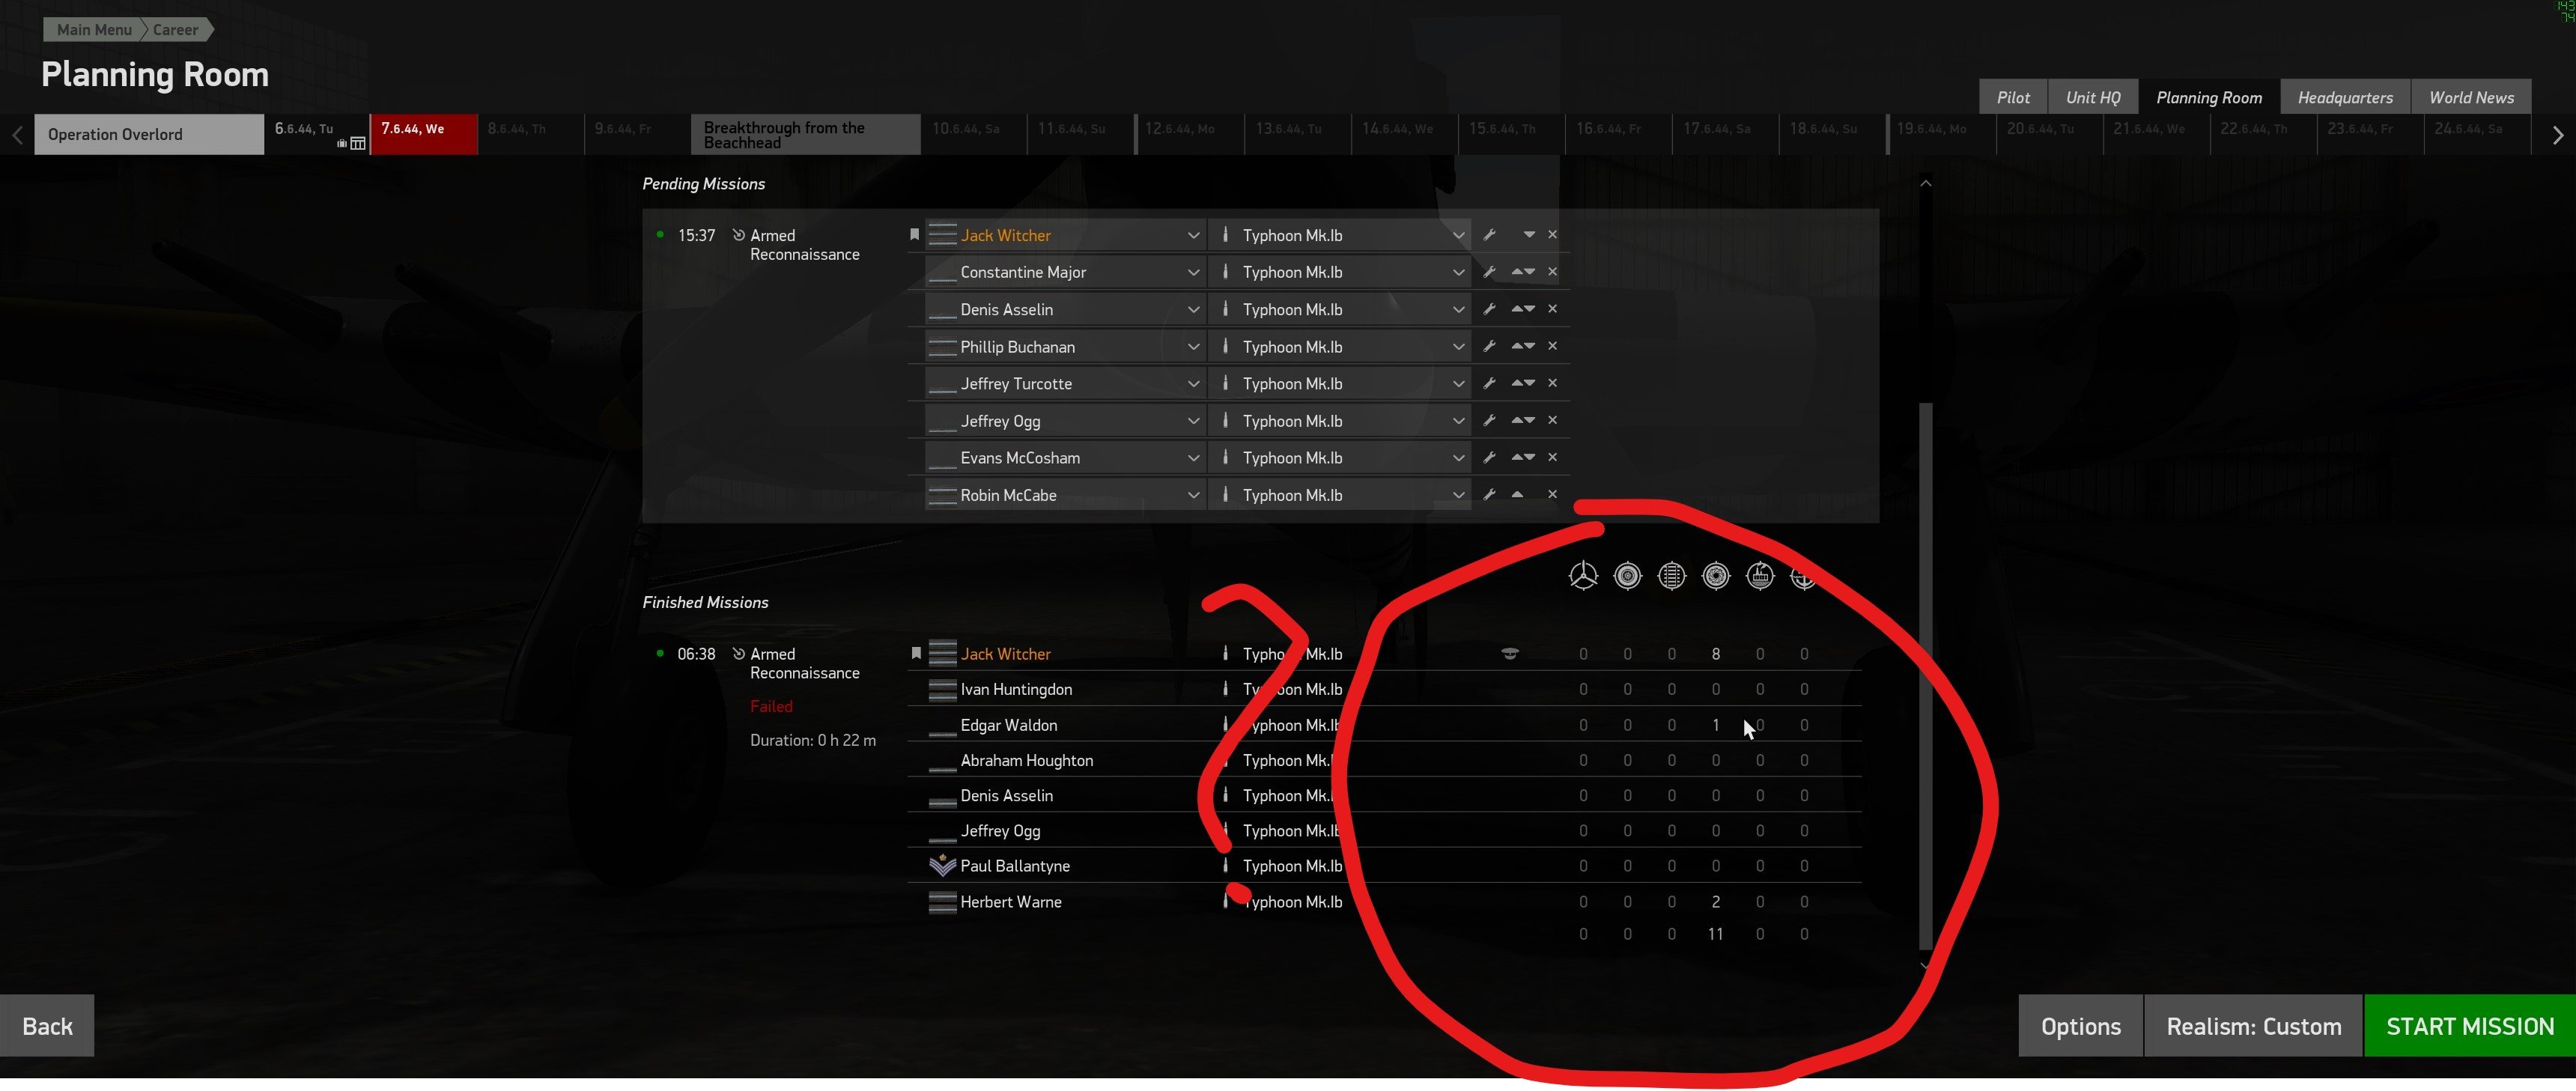Click the factory targets column icon
This screenshot has width=2576, height=1091.
point(1760,576)
